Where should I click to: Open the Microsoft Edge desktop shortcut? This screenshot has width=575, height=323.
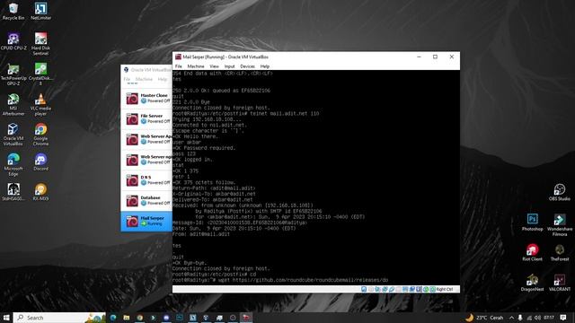tap(13, 164)
